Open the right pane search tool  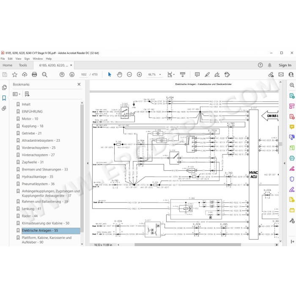point(292,85)
